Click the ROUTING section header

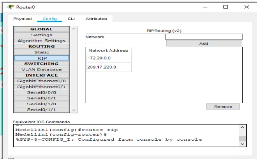coord(41,46)
